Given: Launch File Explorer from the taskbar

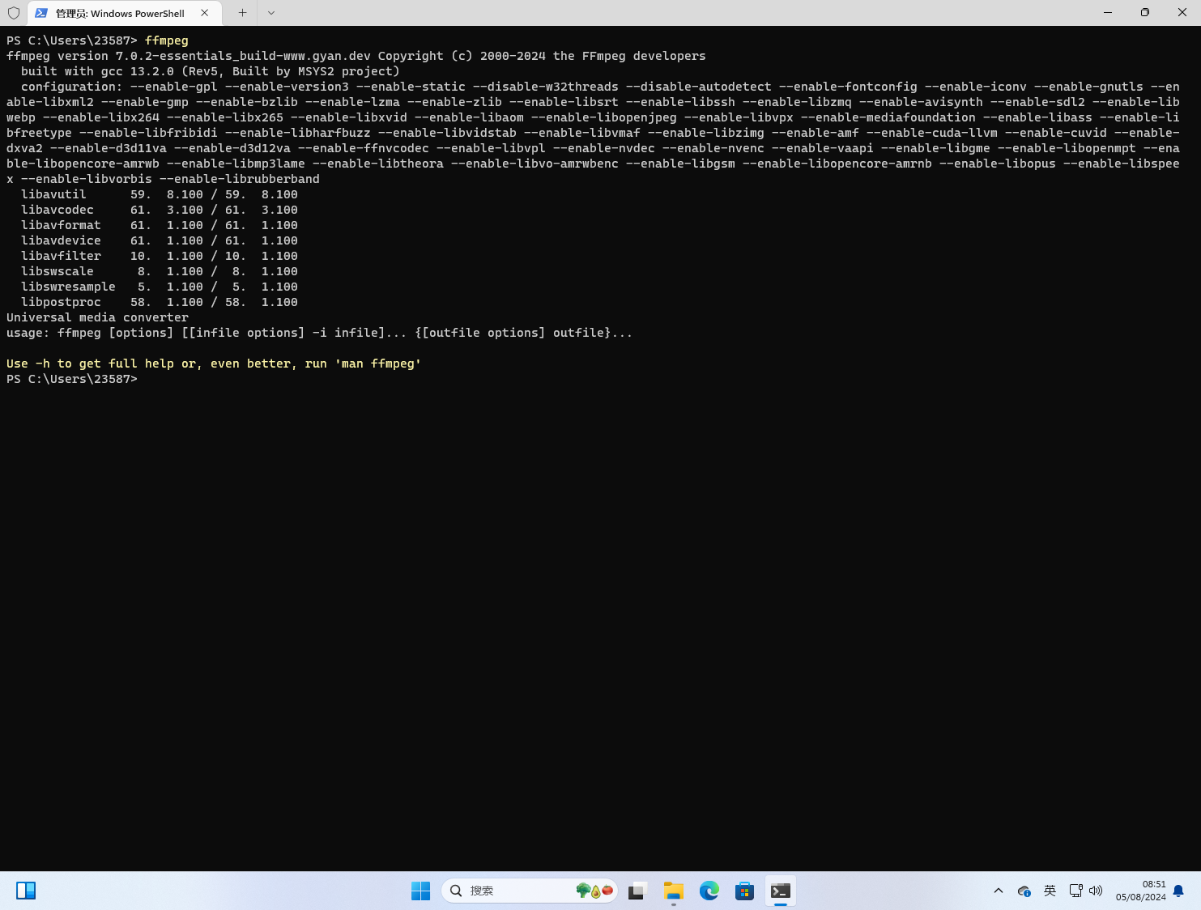Looking at the screenshot, I should tap(673, 891).
